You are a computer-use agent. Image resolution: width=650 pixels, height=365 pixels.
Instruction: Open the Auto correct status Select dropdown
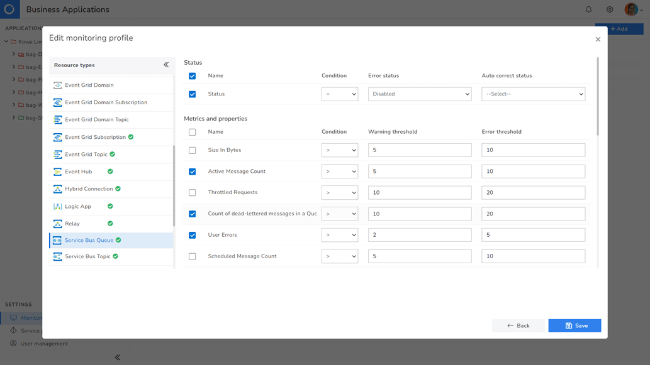click(533, 94)
